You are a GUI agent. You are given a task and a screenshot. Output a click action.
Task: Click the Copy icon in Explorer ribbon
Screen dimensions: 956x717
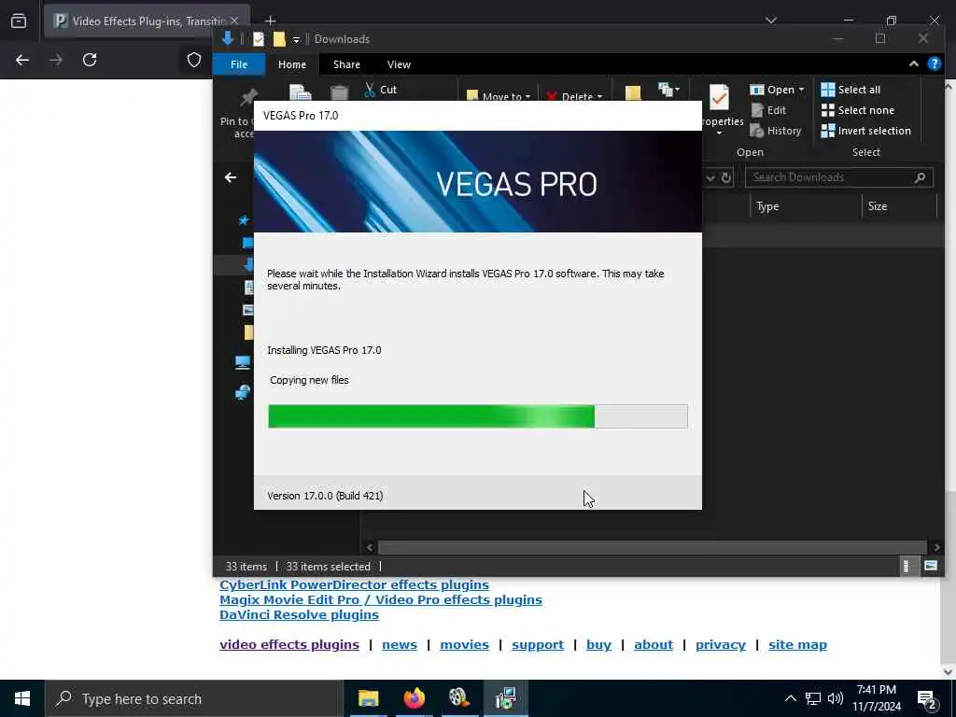pyautogui.click(x=300, y=92)
